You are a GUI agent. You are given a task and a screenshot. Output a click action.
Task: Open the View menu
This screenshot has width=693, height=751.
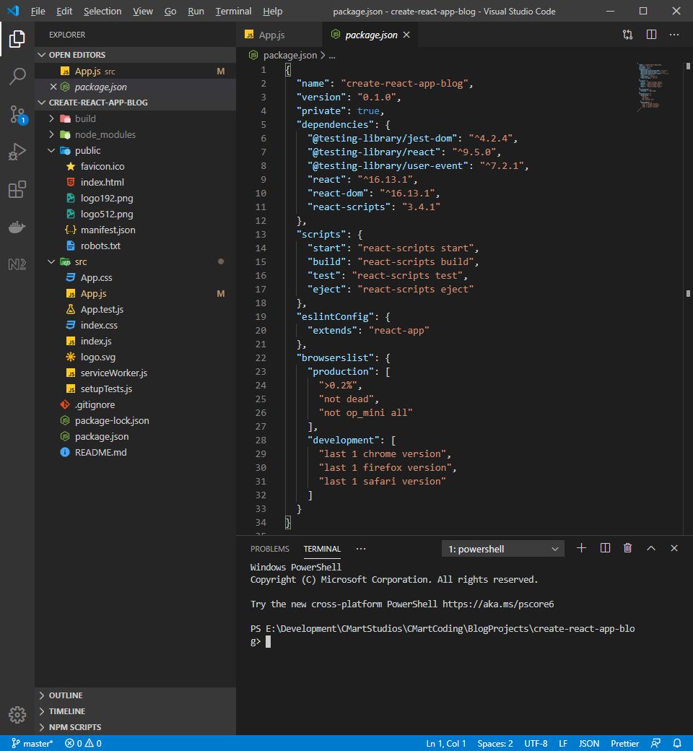[143, 11]
